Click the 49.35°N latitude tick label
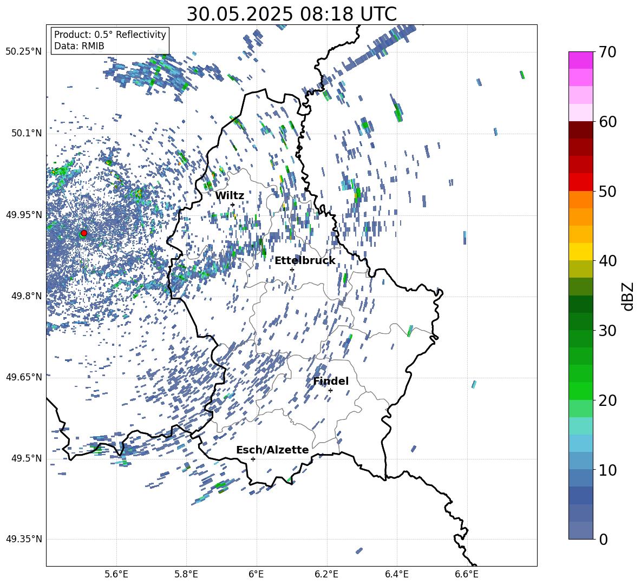Viewport: 641px width, 585px height. tap(24, 539)
